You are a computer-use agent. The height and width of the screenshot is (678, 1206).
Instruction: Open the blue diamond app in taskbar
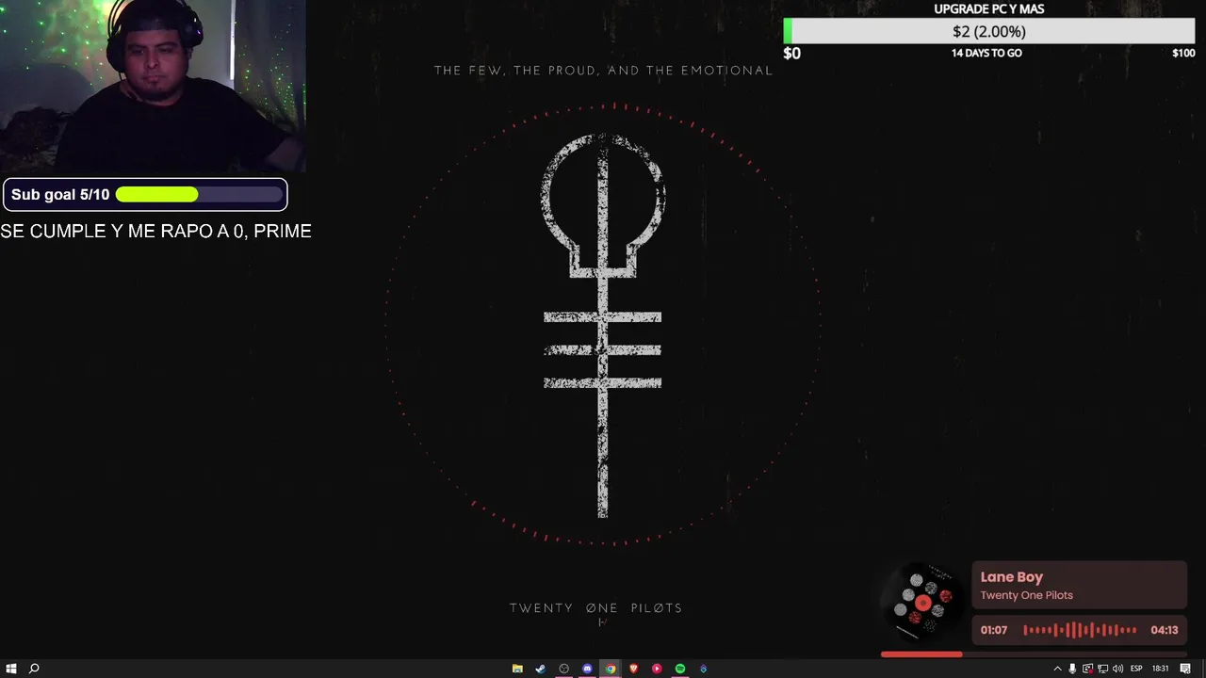click(703, 669)
